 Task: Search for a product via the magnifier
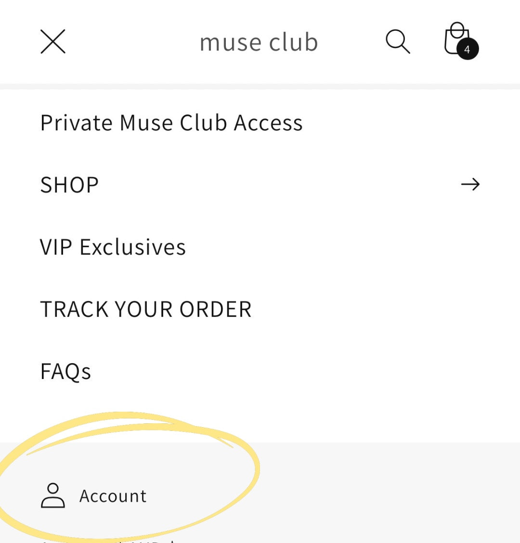point(398,41)
